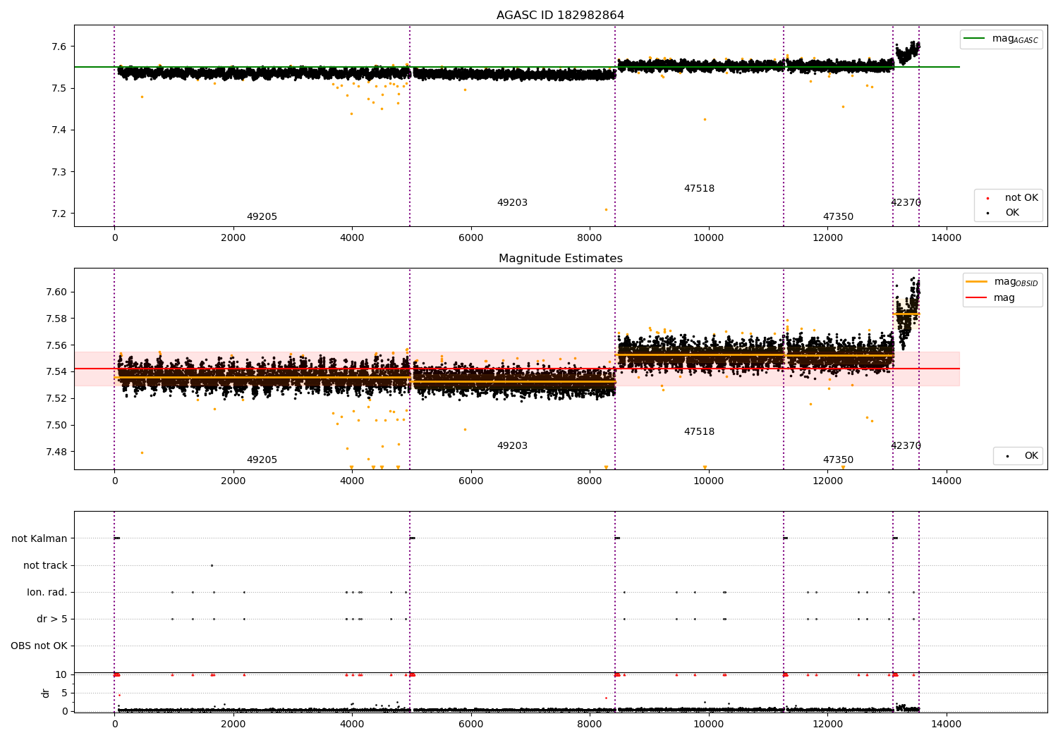Click the 7.54 y-axis tick label
This screenshot has height=740, width=1058.
tap(57, 371)
